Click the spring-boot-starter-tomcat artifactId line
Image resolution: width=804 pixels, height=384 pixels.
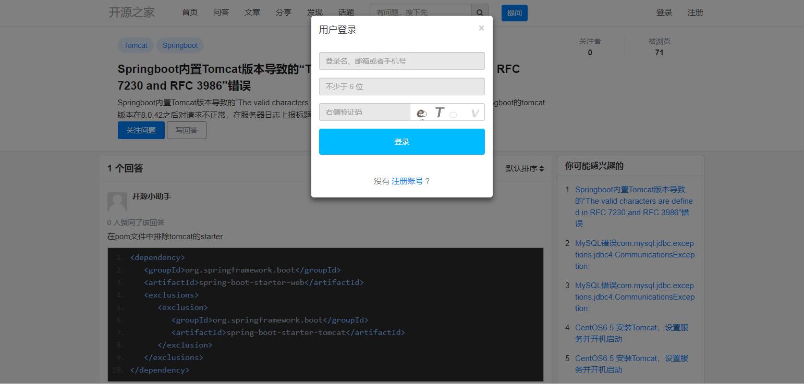tap(288, 332)
